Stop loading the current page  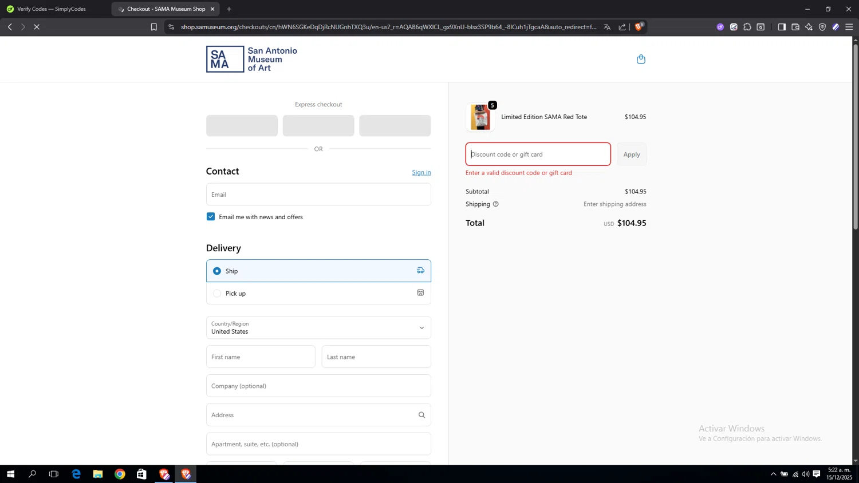click(36, 27)
